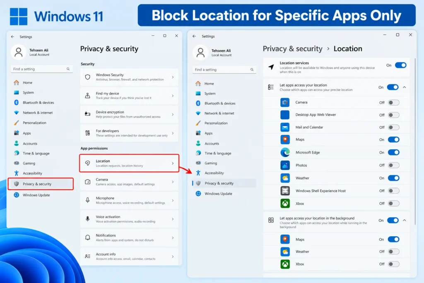Click the Location services arrow icon
Screen dimensions: 424x283
(271, 67)
